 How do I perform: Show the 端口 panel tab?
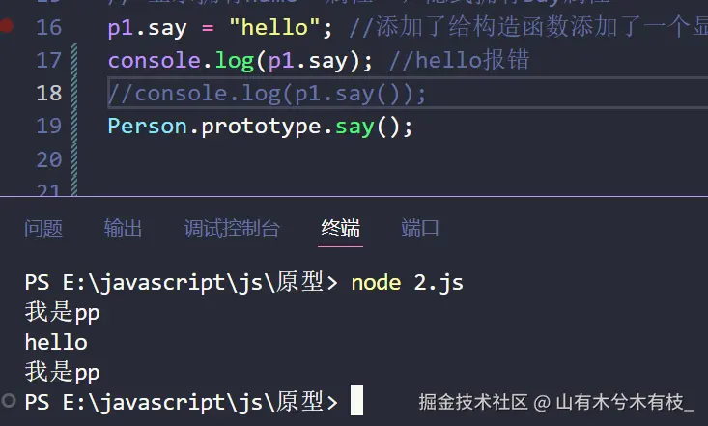420,228
